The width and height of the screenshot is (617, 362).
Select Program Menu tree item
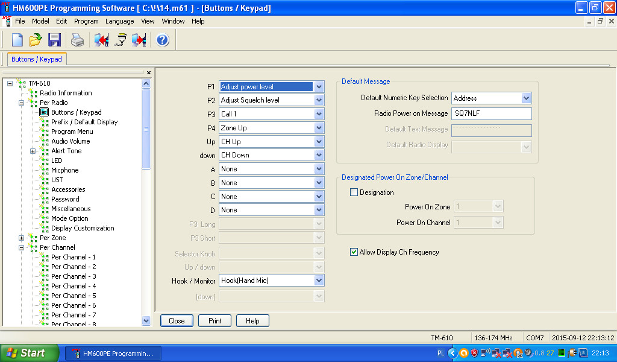[72, 132]
